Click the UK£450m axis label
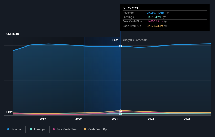The width and height of the screenshot is (215, 137). point(13,34)
